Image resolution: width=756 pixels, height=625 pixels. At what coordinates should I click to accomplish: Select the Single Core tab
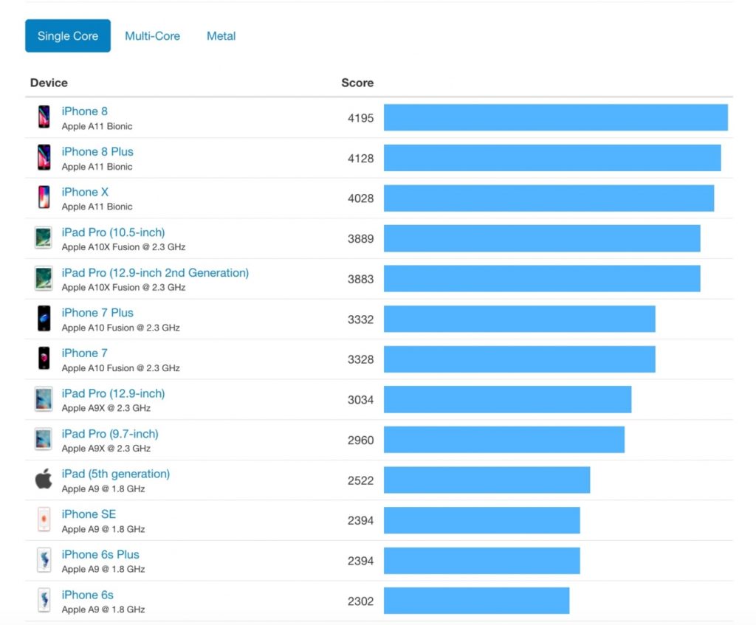point(68,36)
